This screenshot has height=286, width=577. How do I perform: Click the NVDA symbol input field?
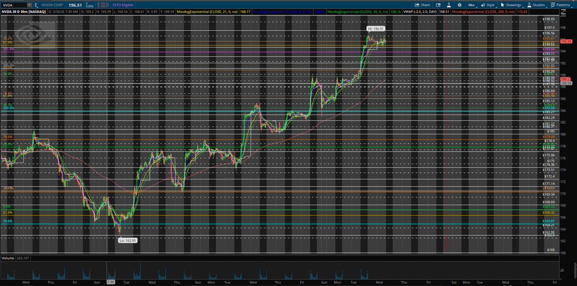pyautogui.click(x=14, y=4)
